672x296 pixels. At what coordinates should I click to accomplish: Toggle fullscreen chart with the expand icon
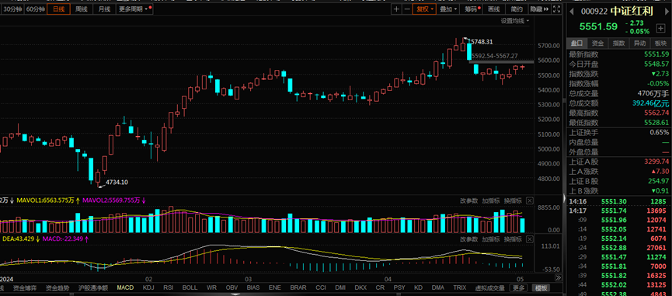557,9
